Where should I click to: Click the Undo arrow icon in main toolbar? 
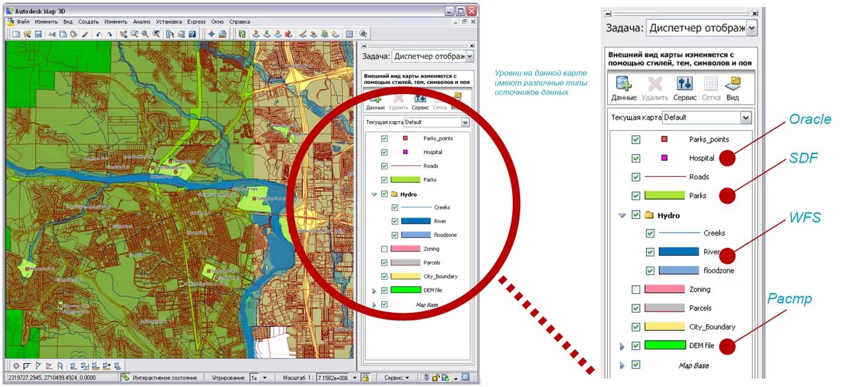click(x=99, y=34)
